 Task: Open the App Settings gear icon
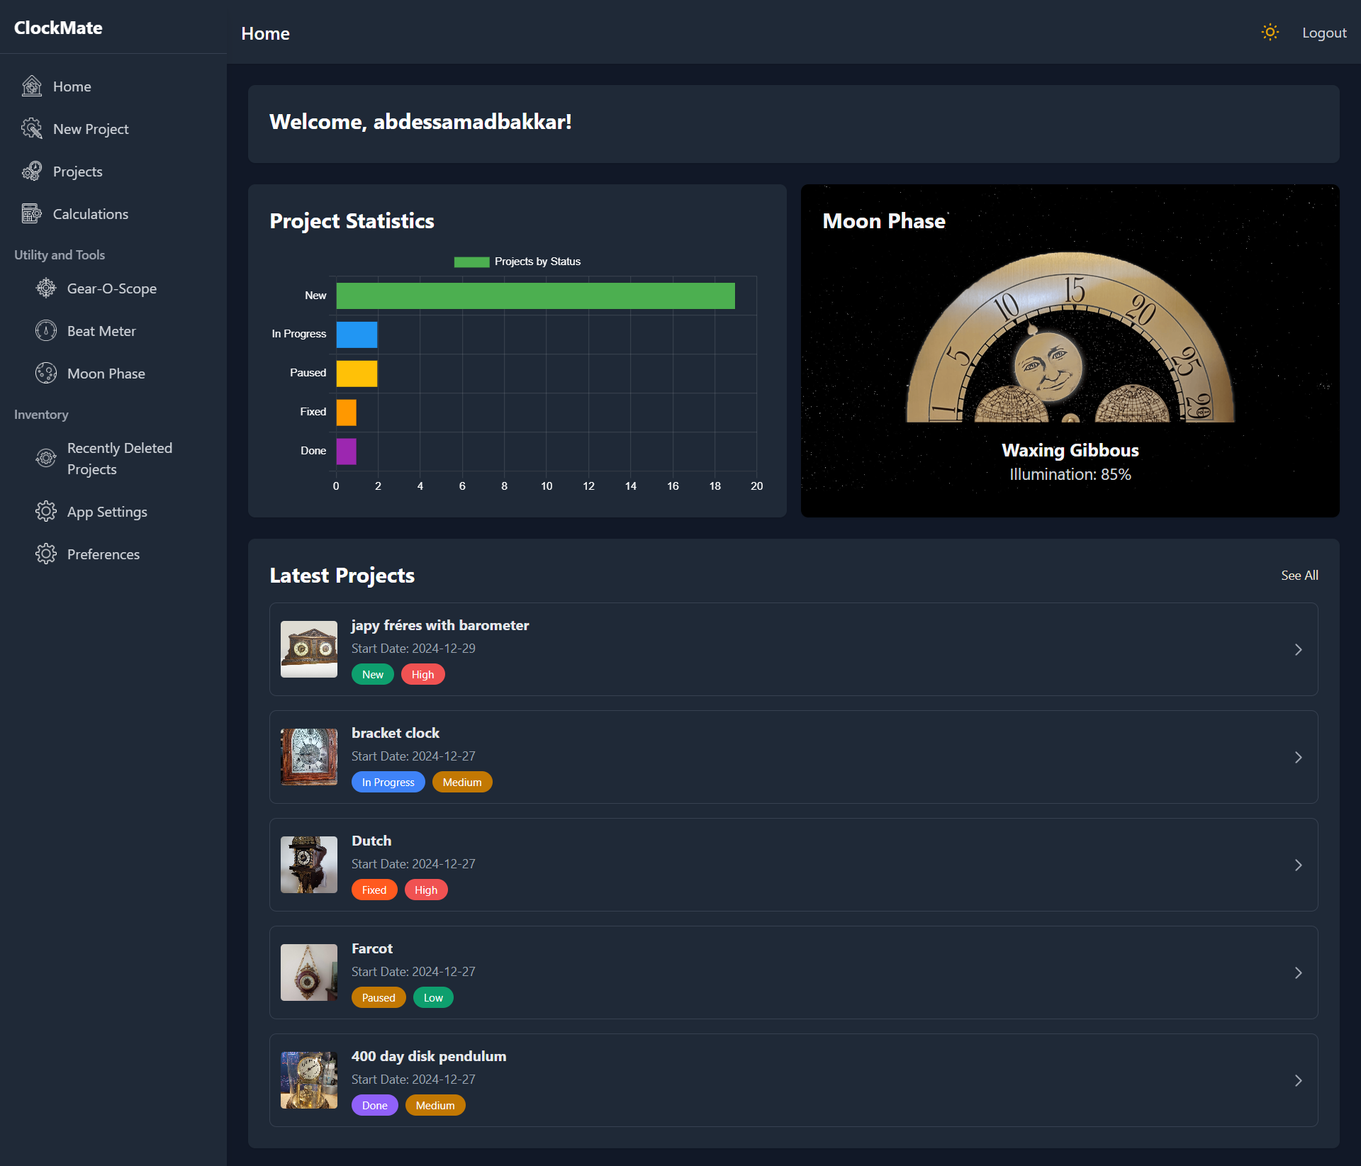[46, 512]
